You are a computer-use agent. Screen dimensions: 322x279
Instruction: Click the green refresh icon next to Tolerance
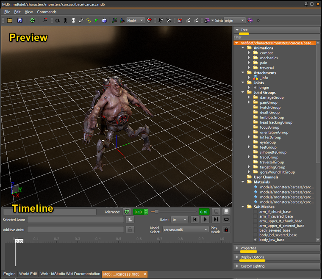(127, 212)
